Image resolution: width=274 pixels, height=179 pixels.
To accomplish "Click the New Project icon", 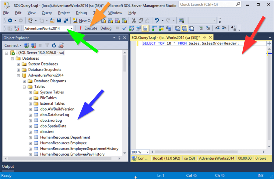I will tap(30, 21).
